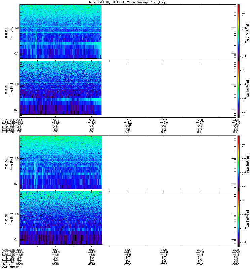Screen dimensions: 252x269
Task: Click the THB B-parallel spectrogram data region
Action: click(61, 88)
